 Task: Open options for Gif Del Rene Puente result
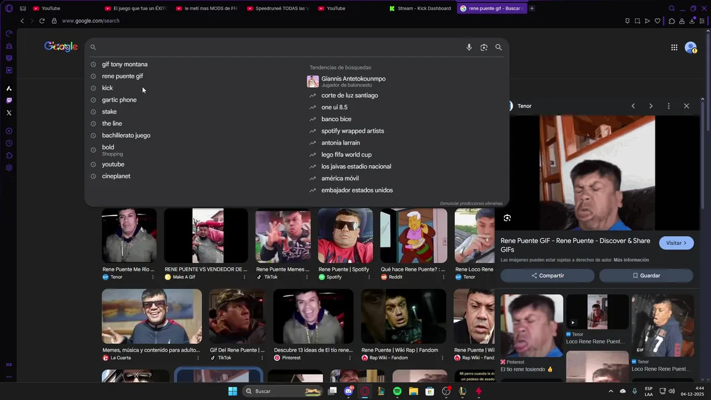[x=262, y=358]
